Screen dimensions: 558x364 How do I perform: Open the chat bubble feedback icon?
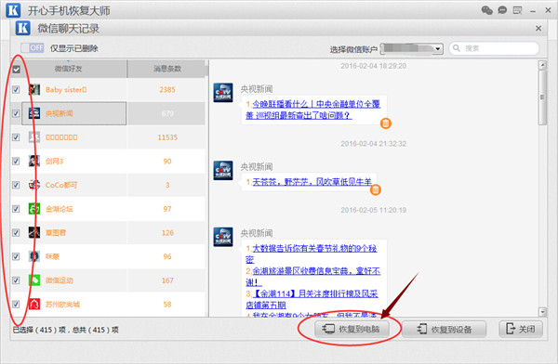(502, 10)
